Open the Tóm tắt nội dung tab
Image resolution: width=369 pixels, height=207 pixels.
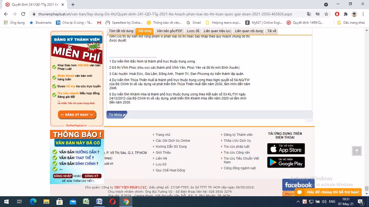(x=121, y=31)
